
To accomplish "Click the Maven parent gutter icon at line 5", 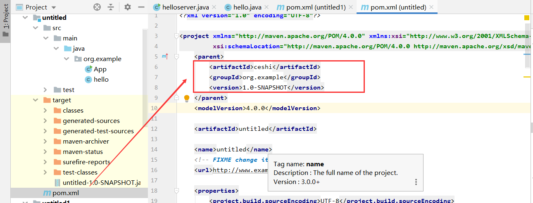I will (x=165, y=57).
